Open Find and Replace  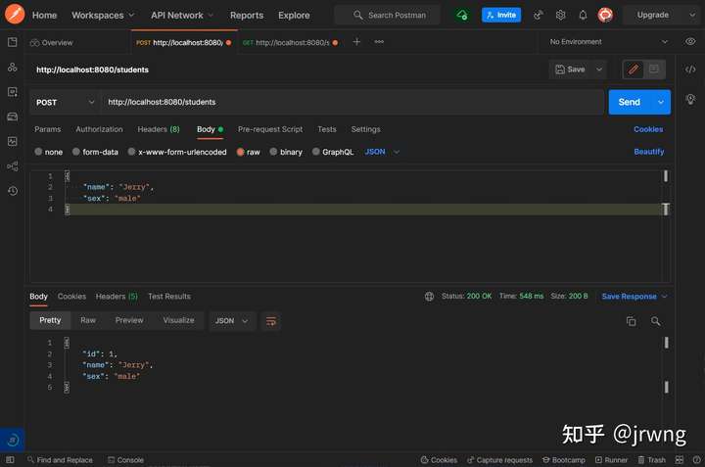(60, 460)
